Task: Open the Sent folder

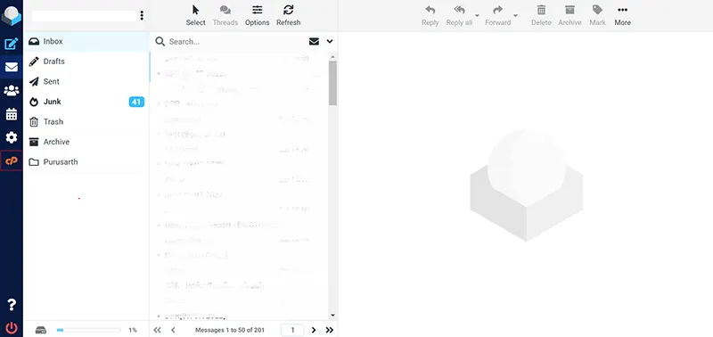Action: (86, 81)
